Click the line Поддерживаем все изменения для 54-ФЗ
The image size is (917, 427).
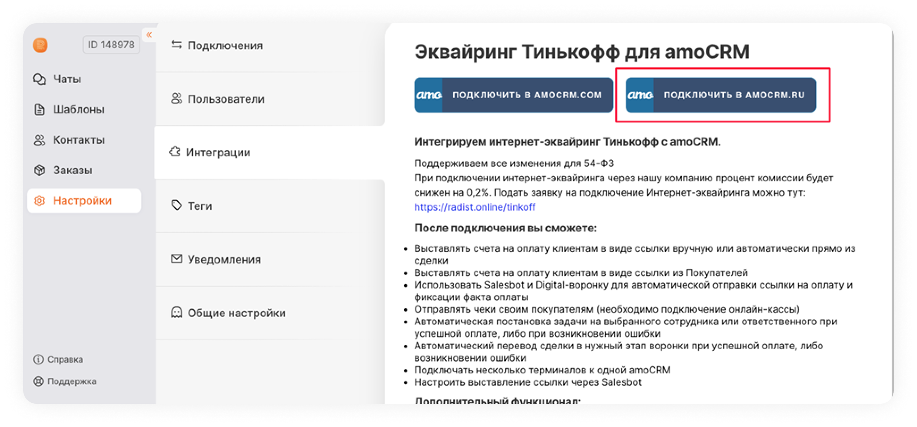click(x=514, y=163)
